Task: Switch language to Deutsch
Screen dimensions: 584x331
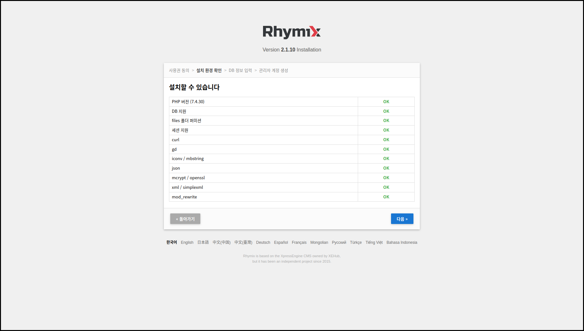Action: click(263, 242)
